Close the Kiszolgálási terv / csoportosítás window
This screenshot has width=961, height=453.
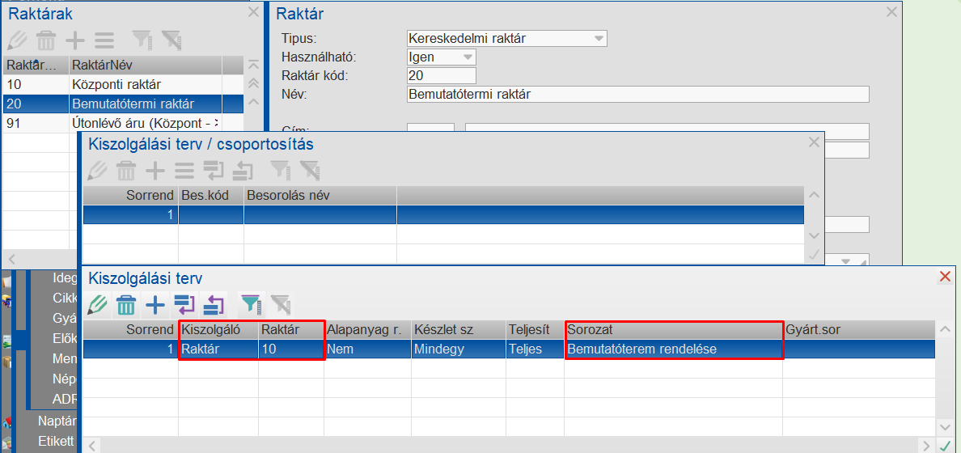(814, 142)
